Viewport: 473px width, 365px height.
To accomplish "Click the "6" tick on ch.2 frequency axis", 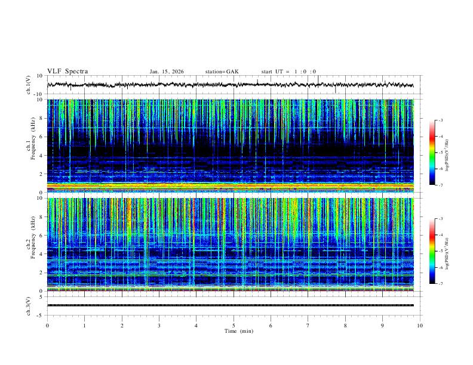I will click(42, 236).
